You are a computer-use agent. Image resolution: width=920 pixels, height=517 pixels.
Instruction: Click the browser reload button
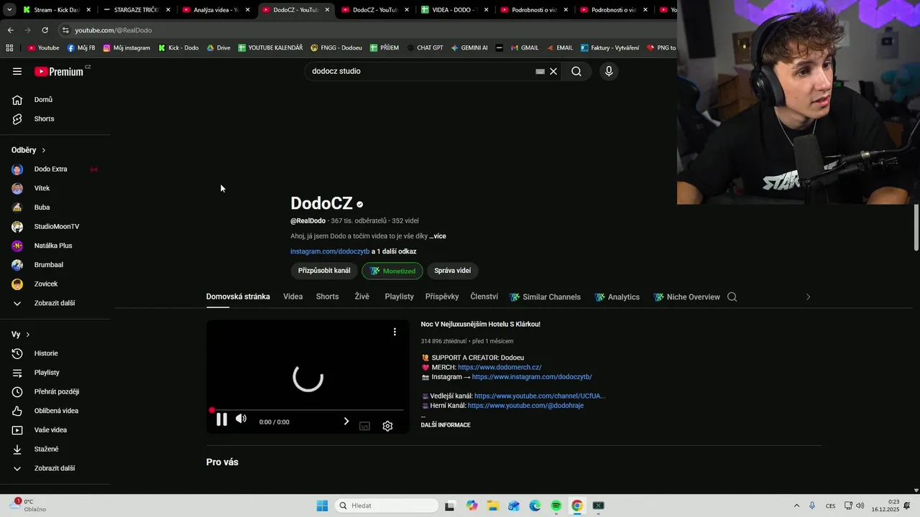click(45, 30)
